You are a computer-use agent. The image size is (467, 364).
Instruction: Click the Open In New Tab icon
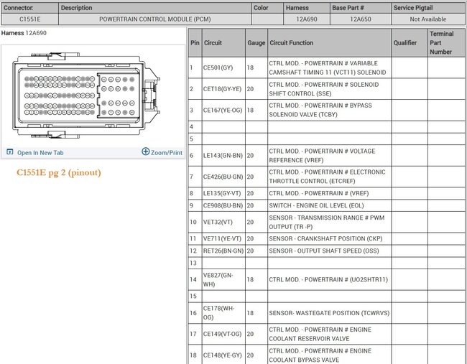(10, 152)
